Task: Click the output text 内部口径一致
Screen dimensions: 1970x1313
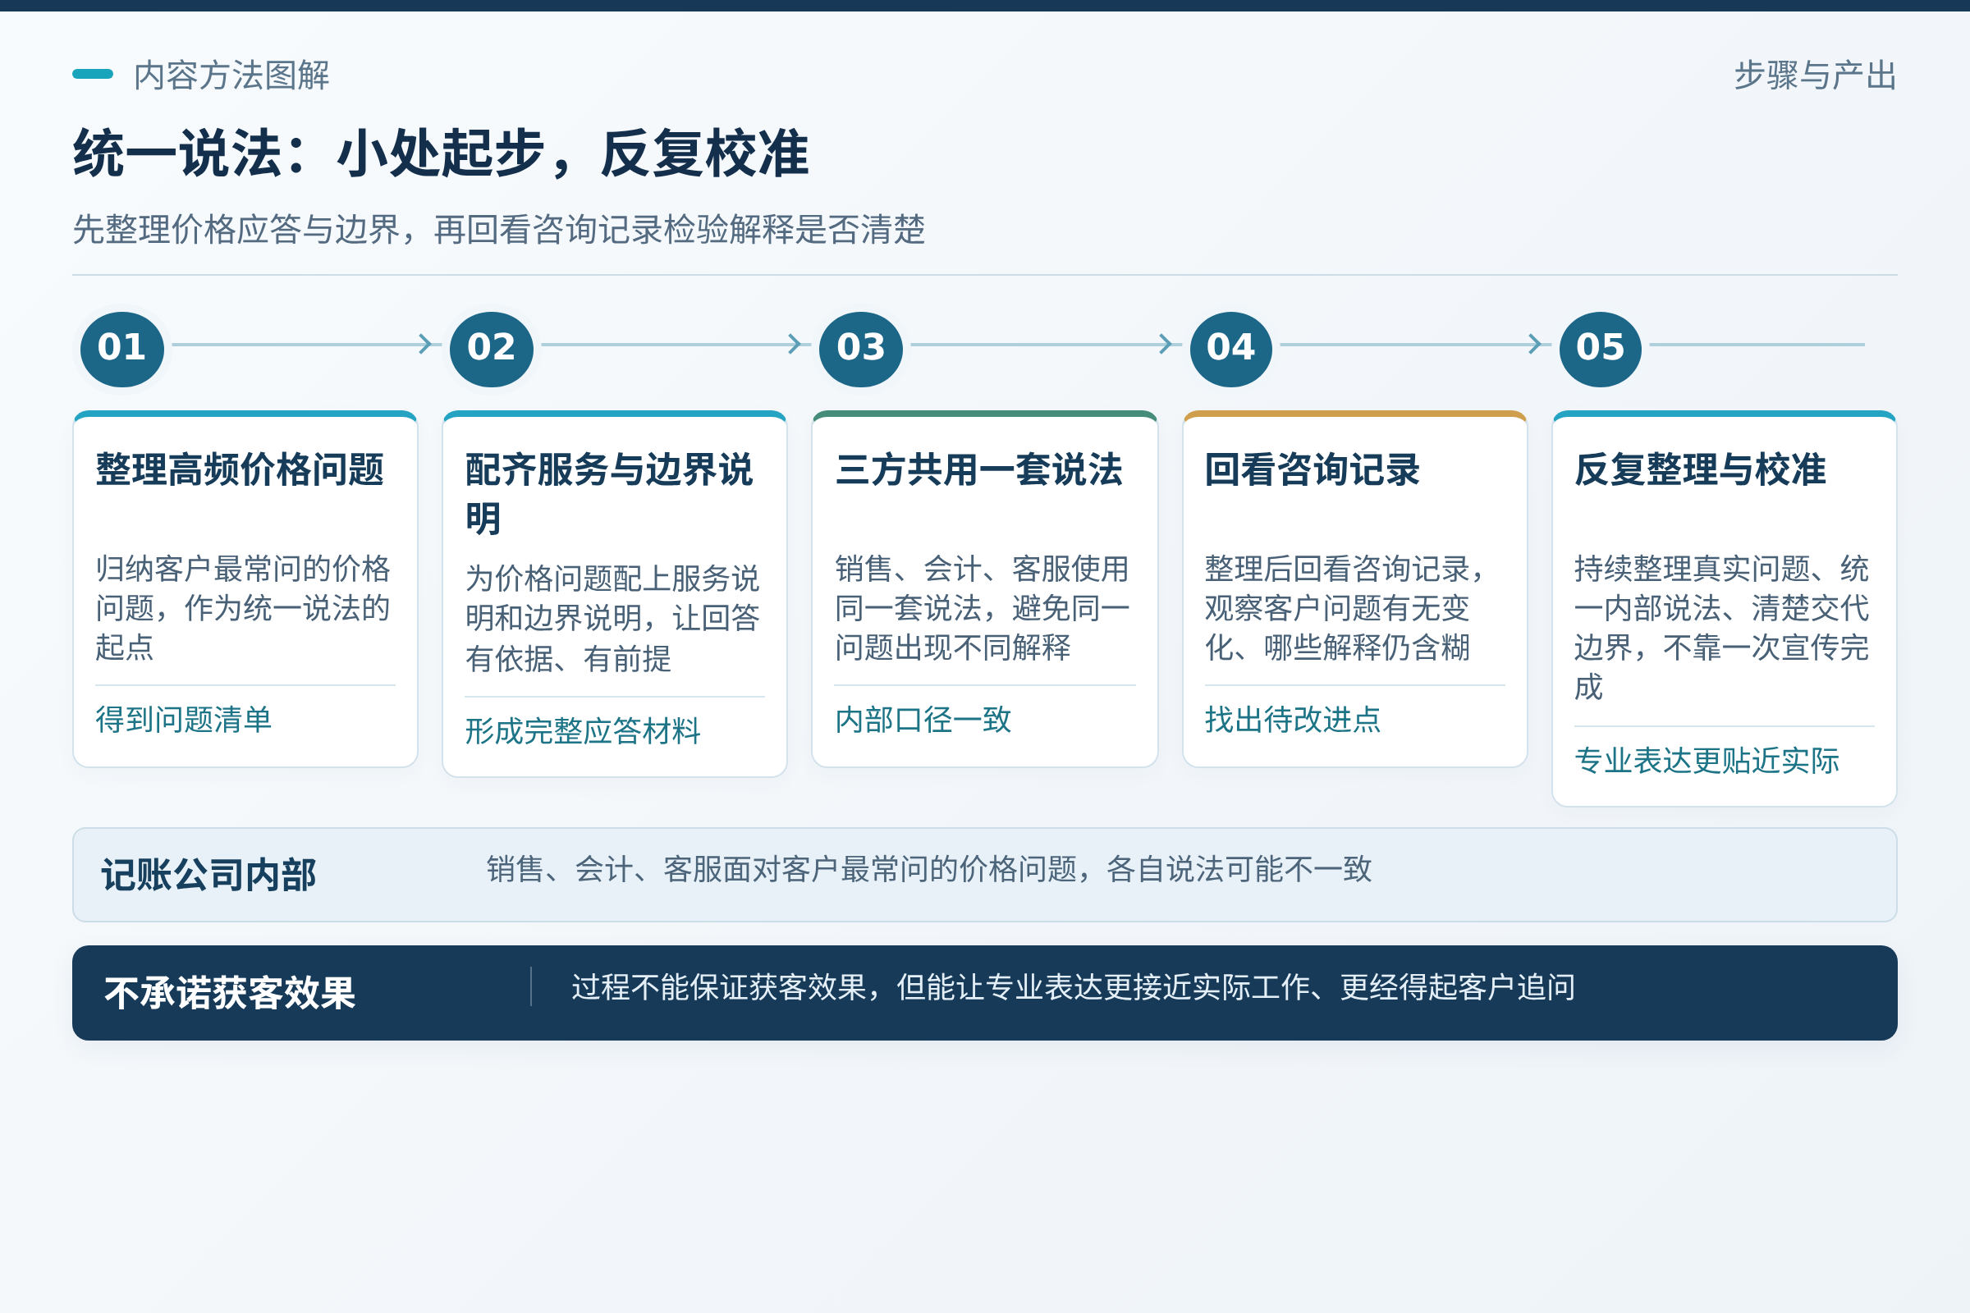Action: 923,720
